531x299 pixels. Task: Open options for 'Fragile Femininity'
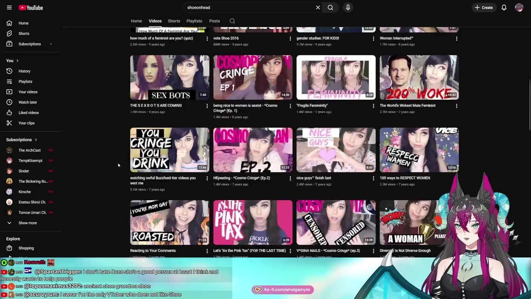tap(373, 106)
